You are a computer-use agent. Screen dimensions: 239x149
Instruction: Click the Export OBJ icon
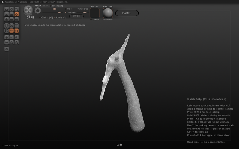16,37
